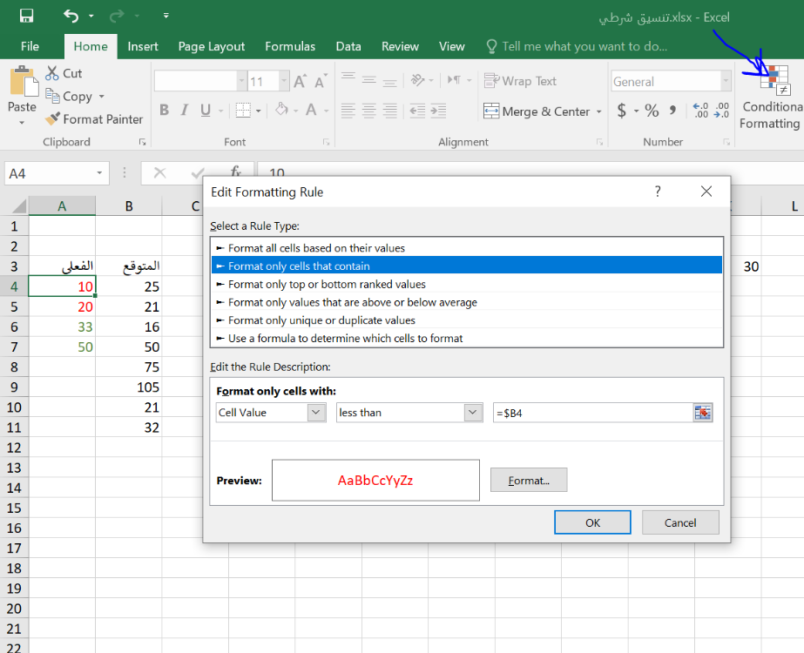Click the Undo arrow icon
Viewport: 804px width, 653px height.
coord(71,16)
